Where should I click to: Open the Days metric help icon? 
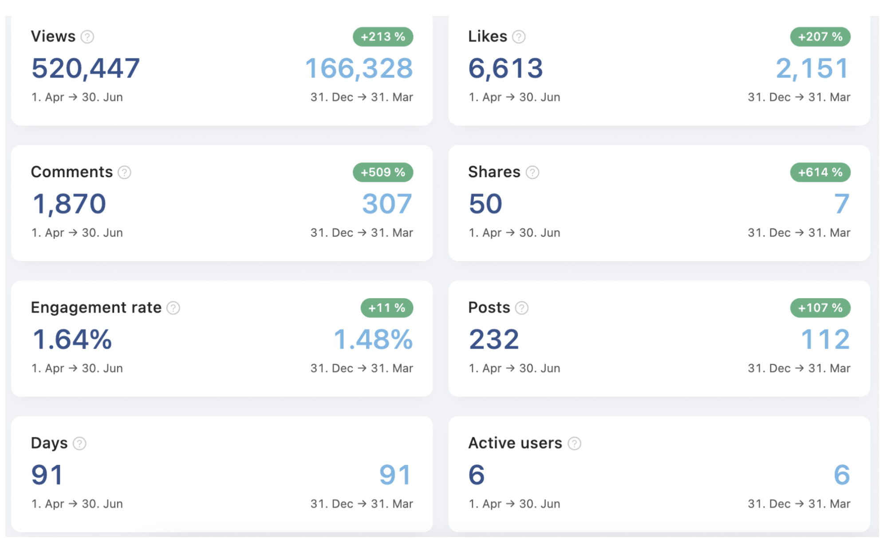(79, 443)
